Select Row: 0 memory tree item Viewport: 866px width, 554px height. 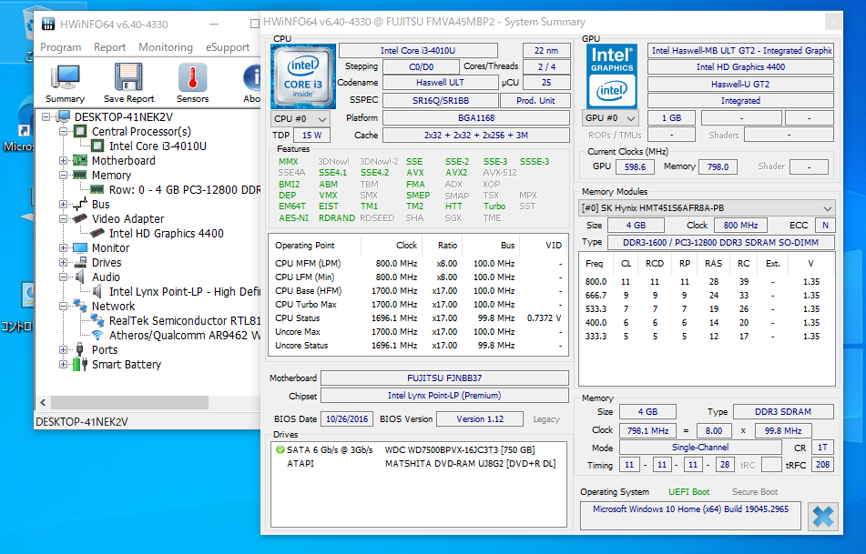click(185, 190)
